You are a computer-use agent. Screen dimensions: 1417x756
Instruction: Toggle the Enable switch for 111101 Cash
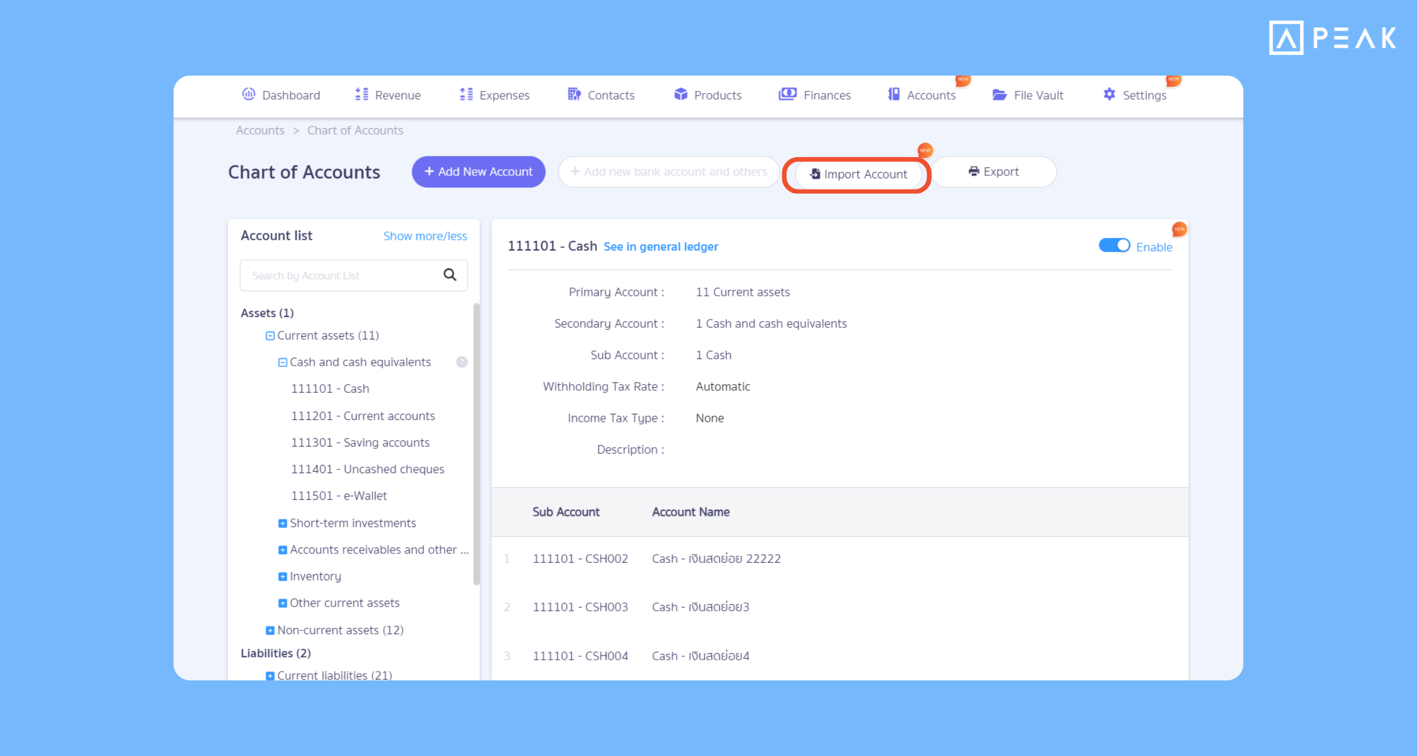point(1114,246)
